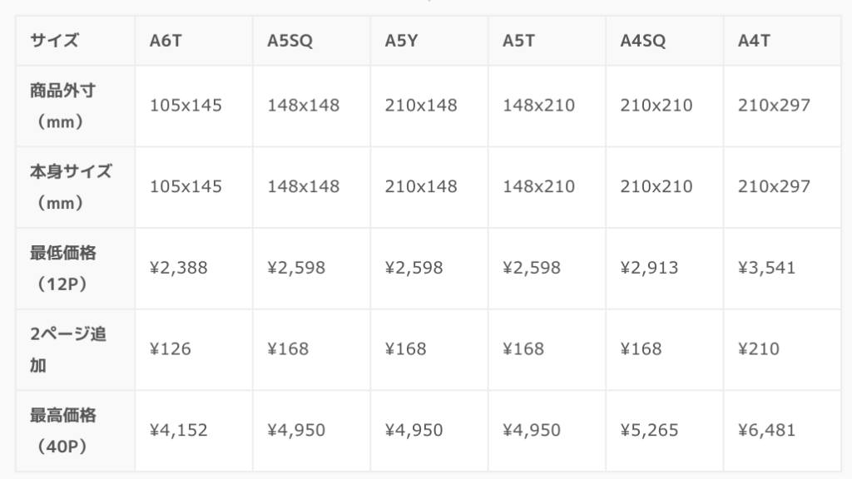Click the ¥6,481 maximum price cell
852x479 pixels.
[x=782, y=431]
